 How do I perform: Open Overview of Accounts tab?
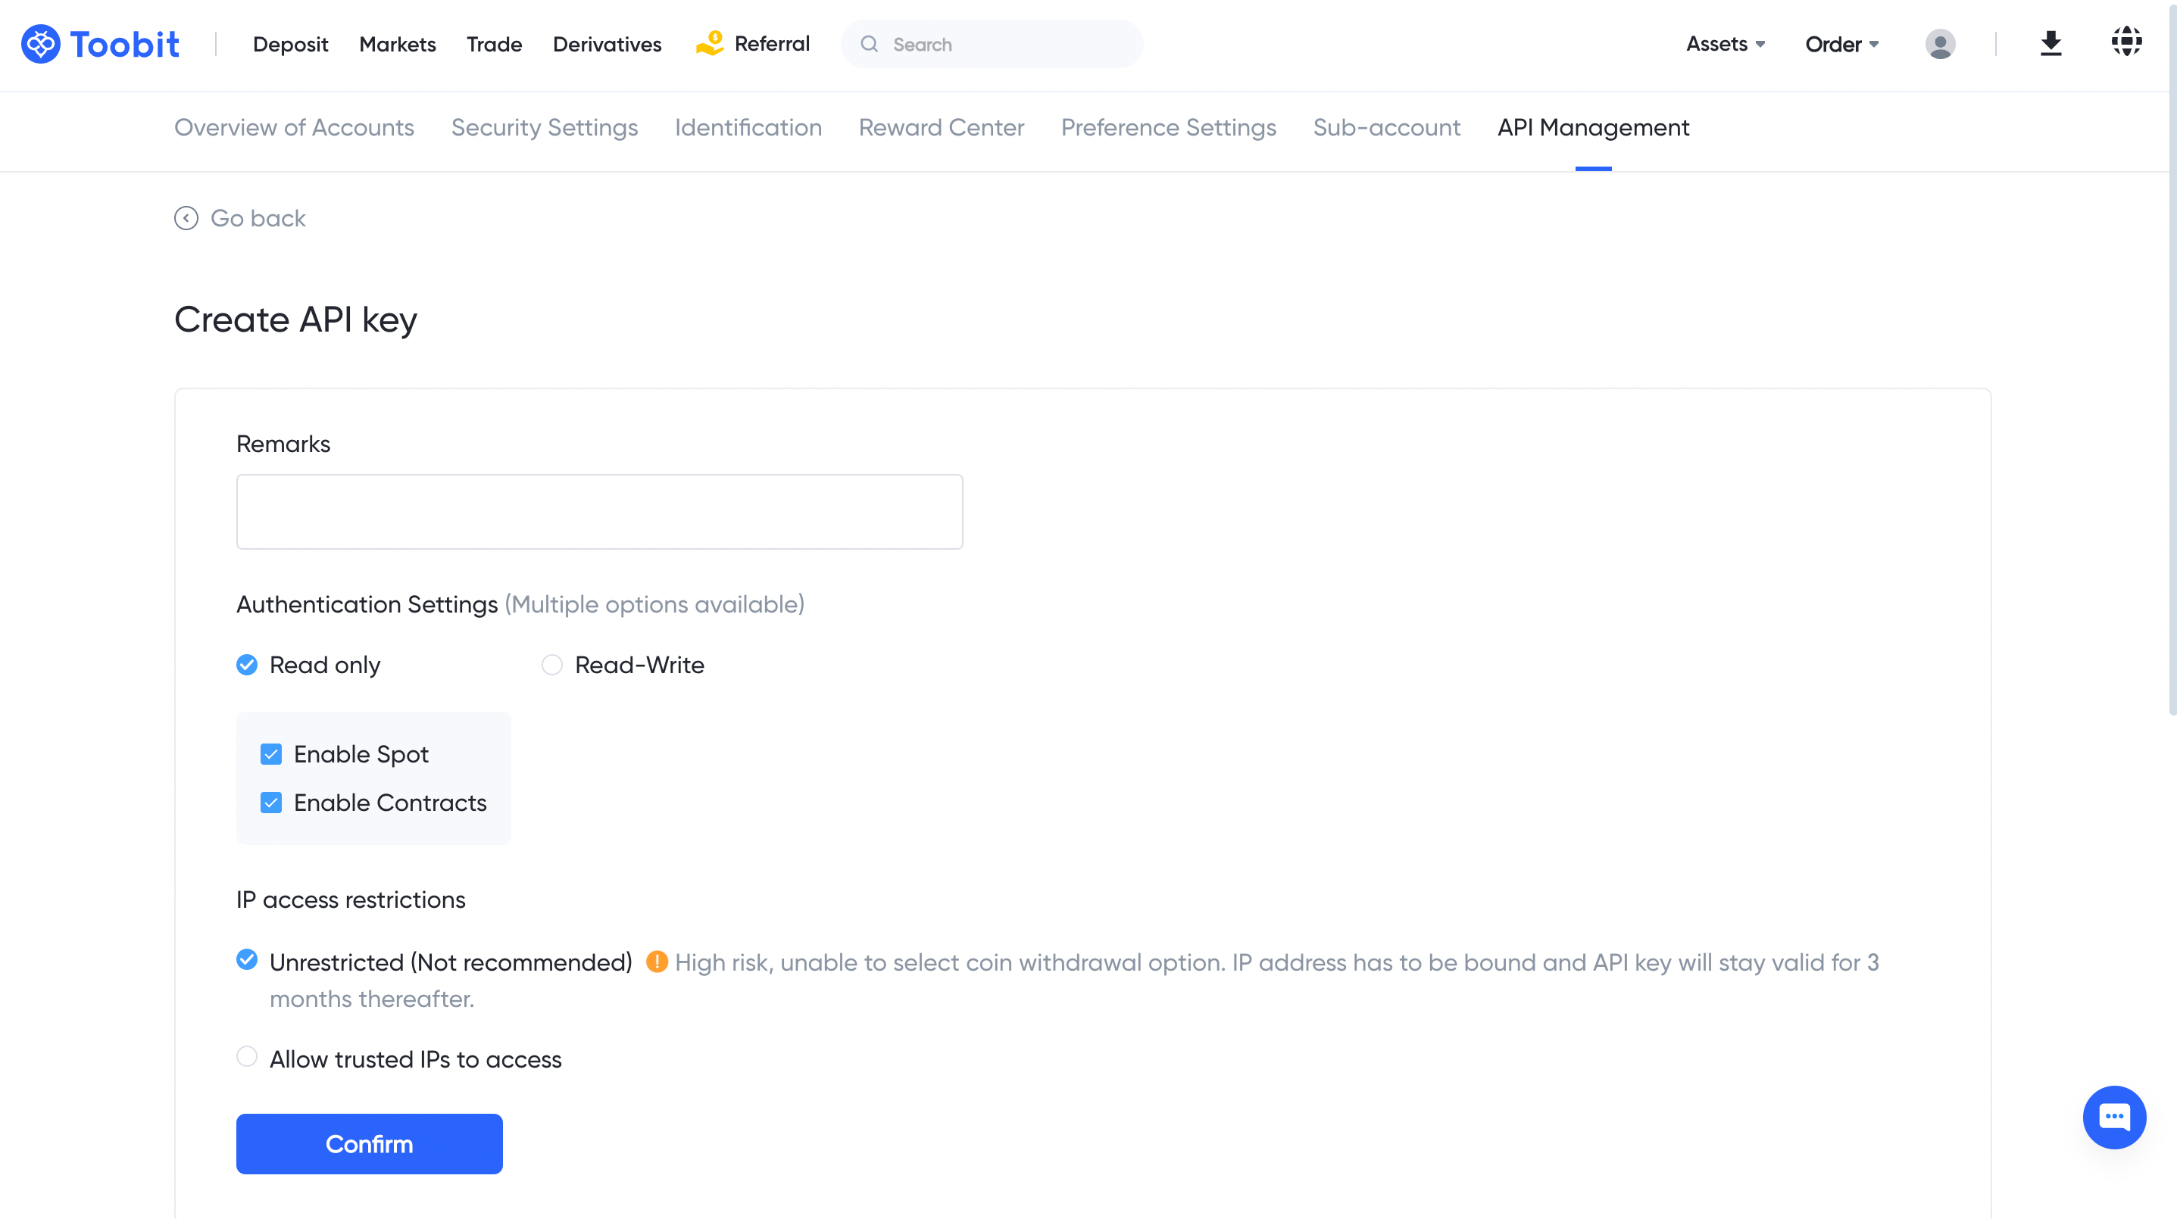(x=294, y=127)
